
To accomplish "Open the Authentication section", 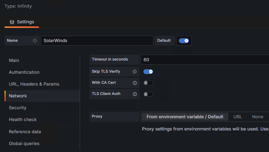I will click(x=24, y=72).
